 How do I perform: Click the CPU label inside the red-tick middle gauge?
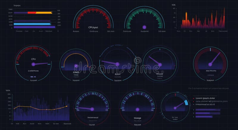pyautogui.click(x=33, y=59)
